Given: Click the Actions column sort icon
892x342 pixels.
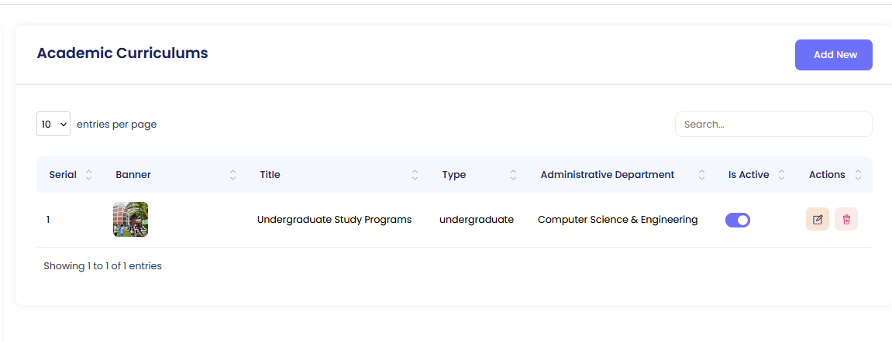Looking at the screenshot, I should [858, 175].
